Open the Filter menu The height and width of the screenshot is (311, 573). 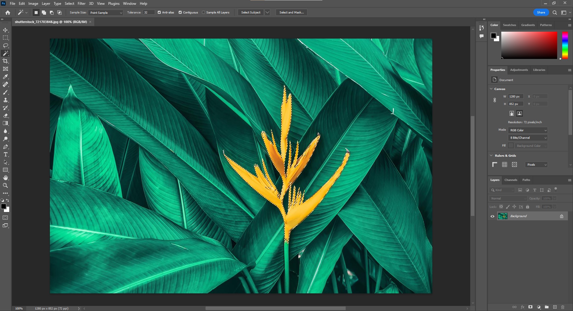81,4
